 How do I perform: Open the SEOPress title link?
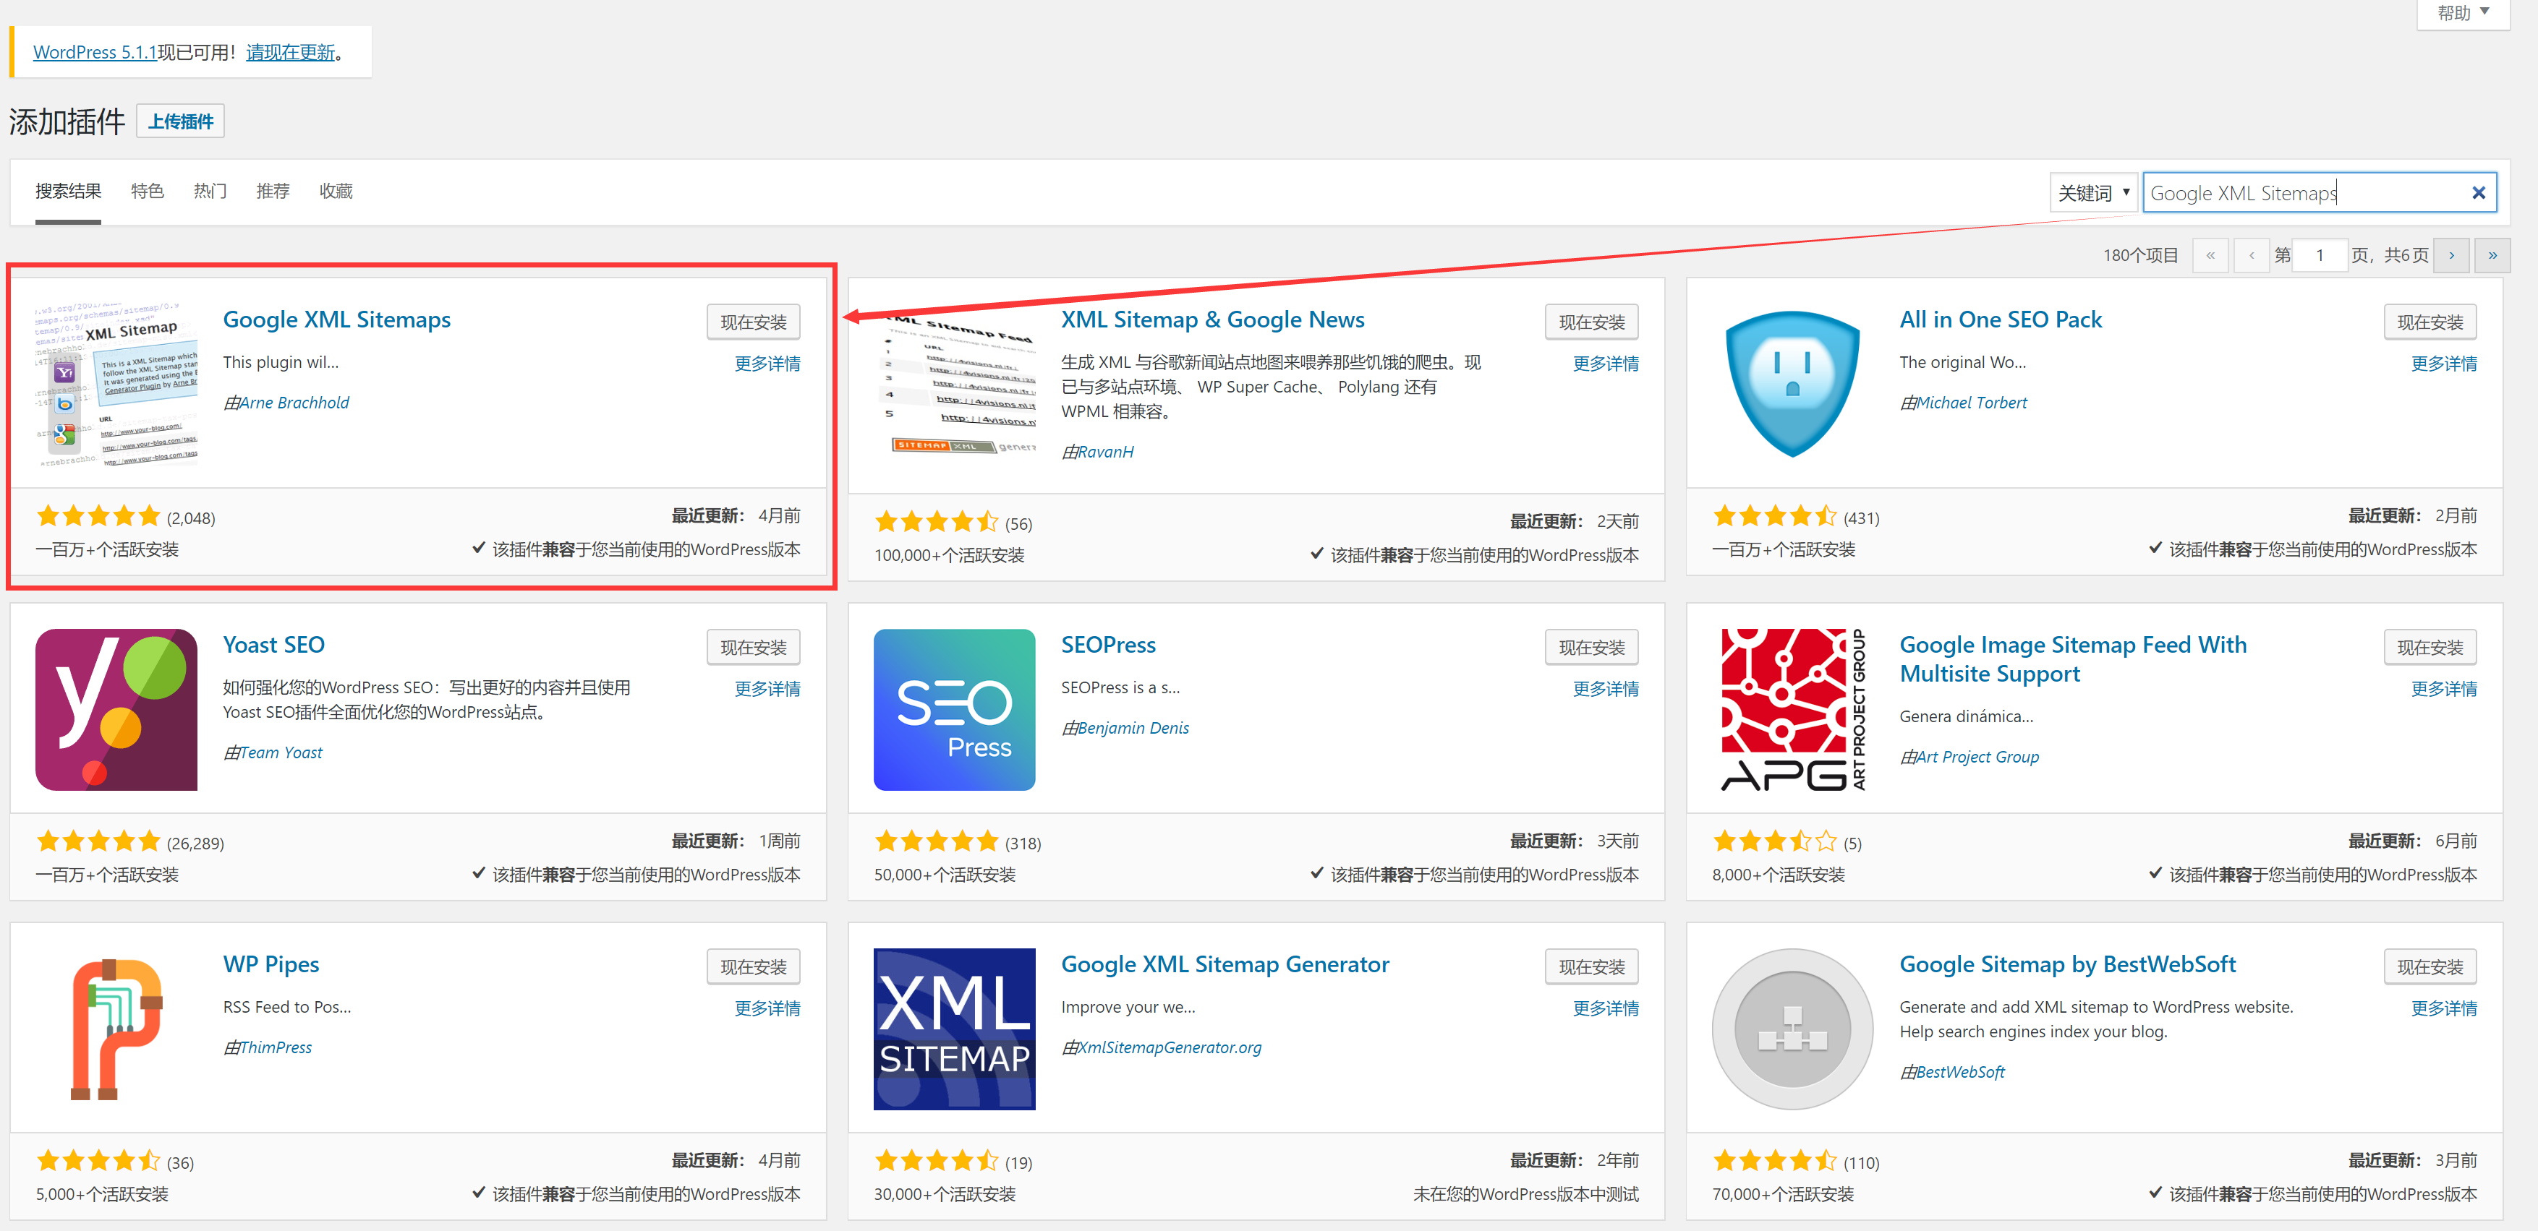[x=1108, y=644]
